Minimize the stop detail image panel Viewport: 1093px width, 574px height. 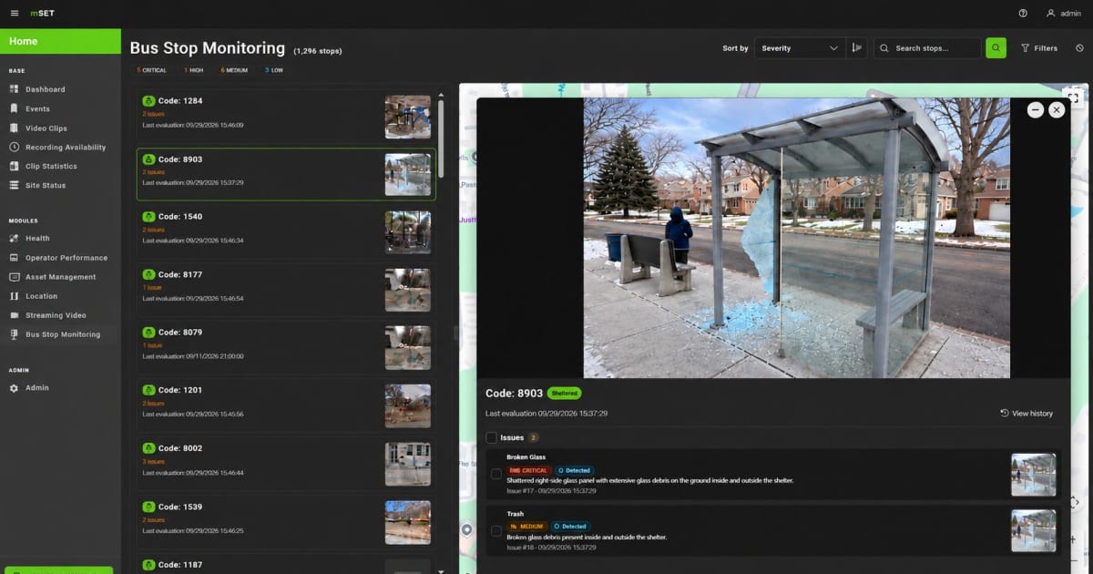click(x=1035, y=109)
